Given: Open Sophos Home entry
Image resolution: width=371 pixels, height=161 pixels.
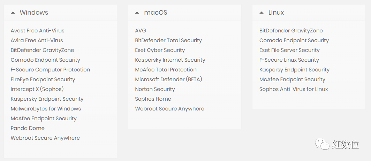Looking at the screenshot, I should pos(153,99).
